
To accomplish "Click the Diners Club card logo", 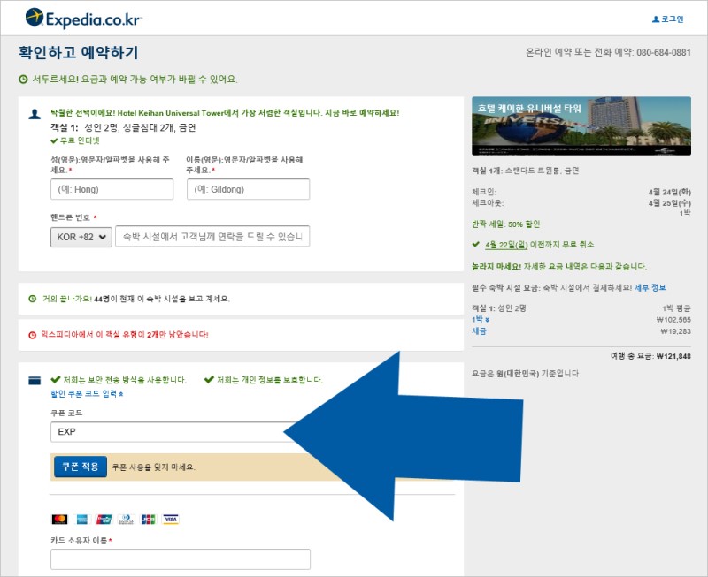I will click(127, 520).
